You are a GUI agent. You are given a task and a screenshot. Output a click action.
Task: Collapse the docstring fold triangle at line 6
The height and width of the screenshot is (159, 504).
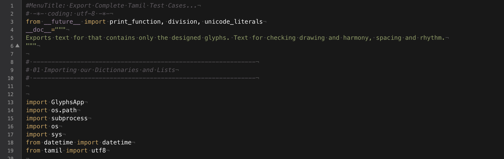(17, 46)
